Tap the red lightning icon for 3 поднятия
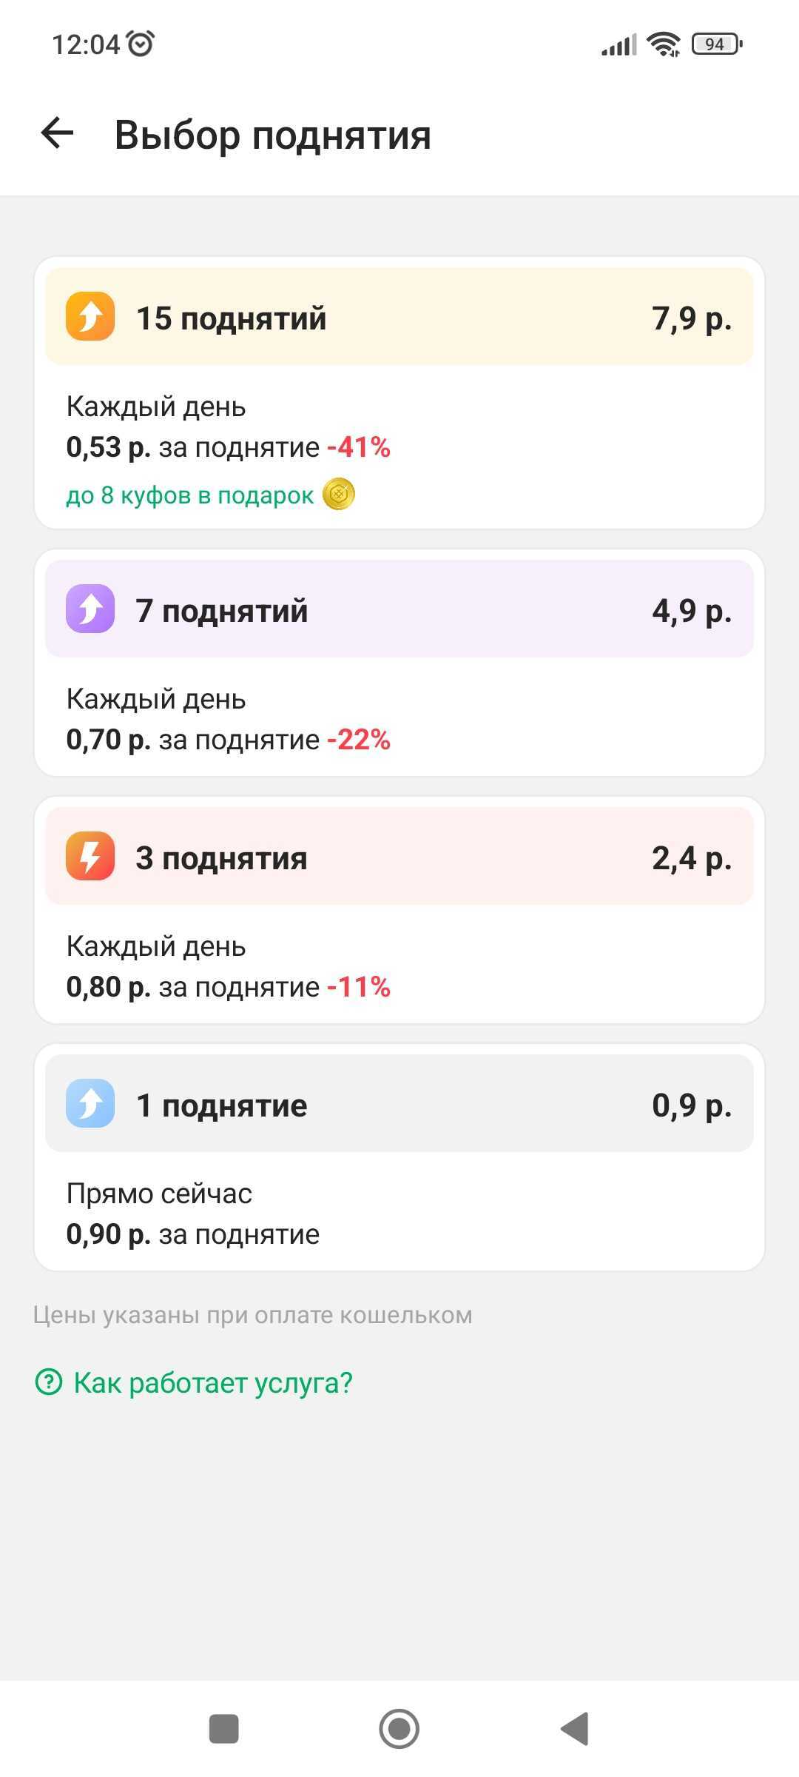 tap(90, 857)
